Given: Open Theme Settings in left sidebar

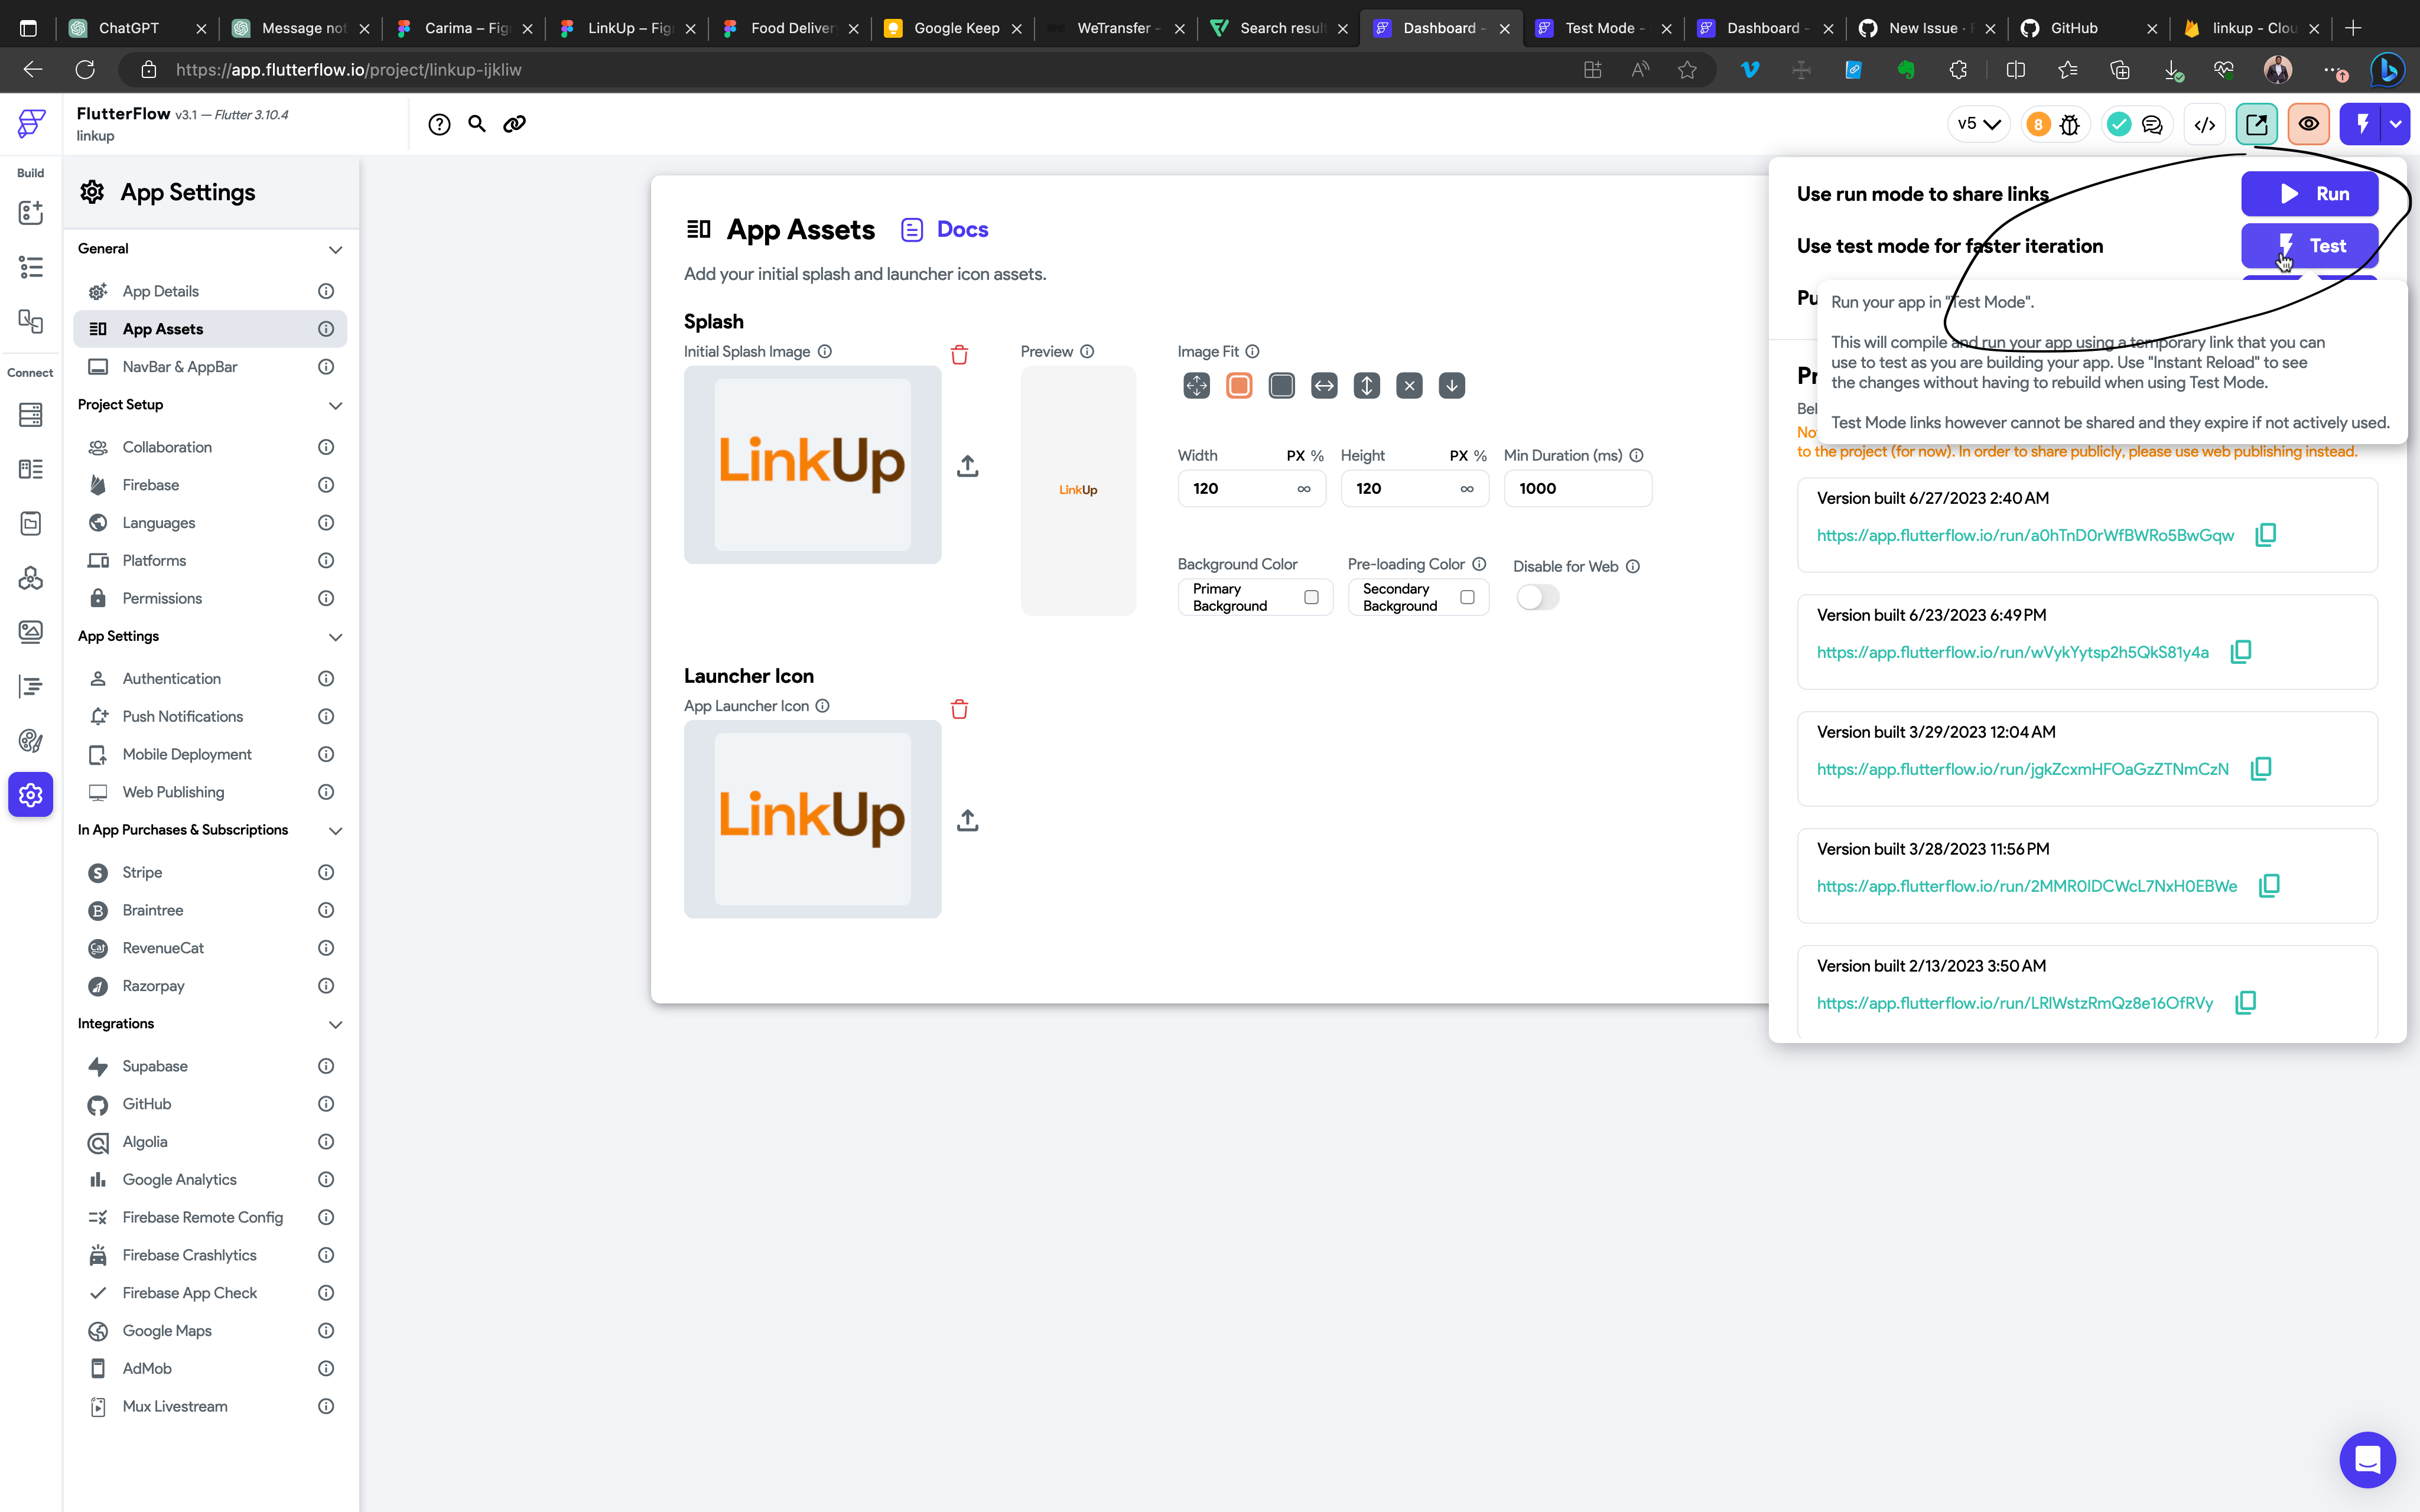Looking at the screenshot, I should pos(30,741).
